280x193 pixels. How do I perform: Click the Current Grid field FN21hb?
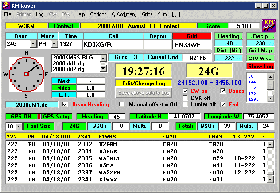(x=197, y=58)
